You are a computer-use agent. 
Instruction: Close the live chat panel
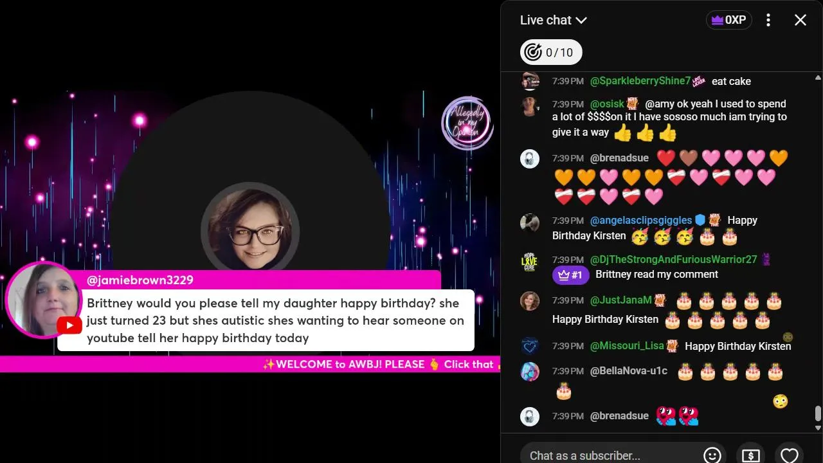(800, 20)
